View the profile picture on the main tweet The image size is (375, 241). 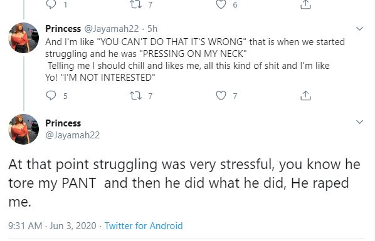click(x=24, y=129)
